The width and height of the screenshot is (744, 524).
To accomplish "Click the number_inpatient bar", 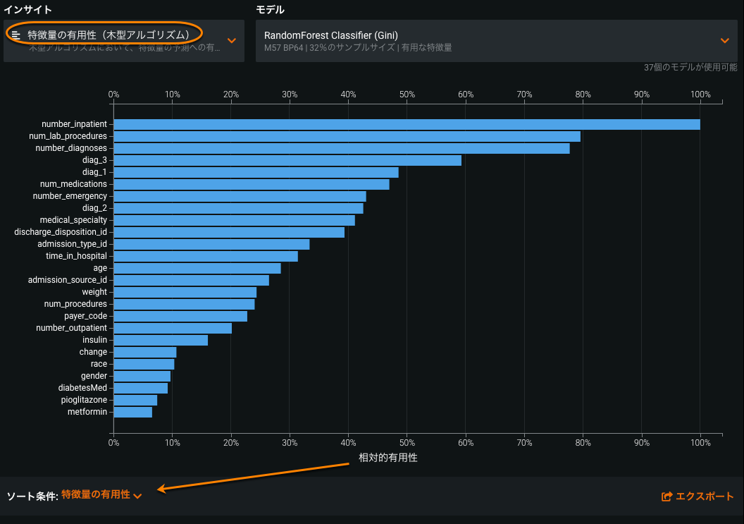I will (x=407, y=125).
